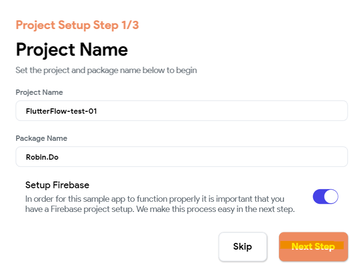The width and height of the screenshot is (363, 270).
Task: Click the Next Step button
Action: coord(313,247)
